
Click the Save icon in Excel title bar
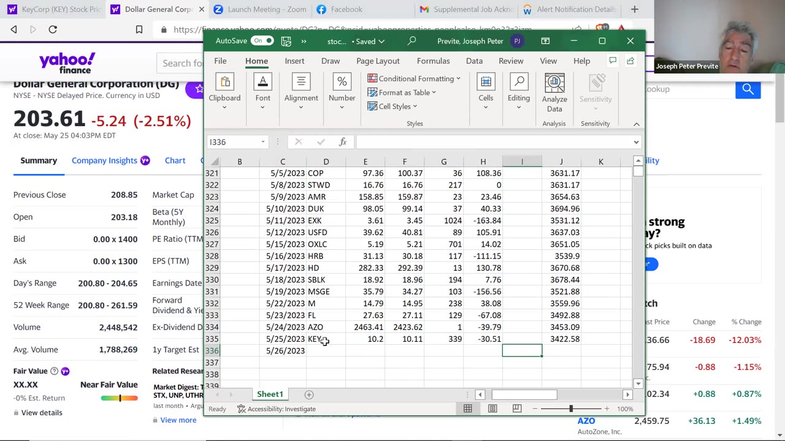click(x=286, y=41)
